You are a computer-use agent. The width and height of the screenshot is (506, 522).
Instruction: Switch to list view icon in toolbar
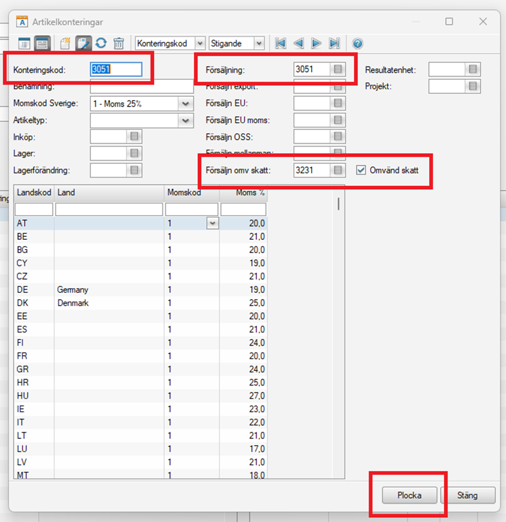(x=24, y=43)
